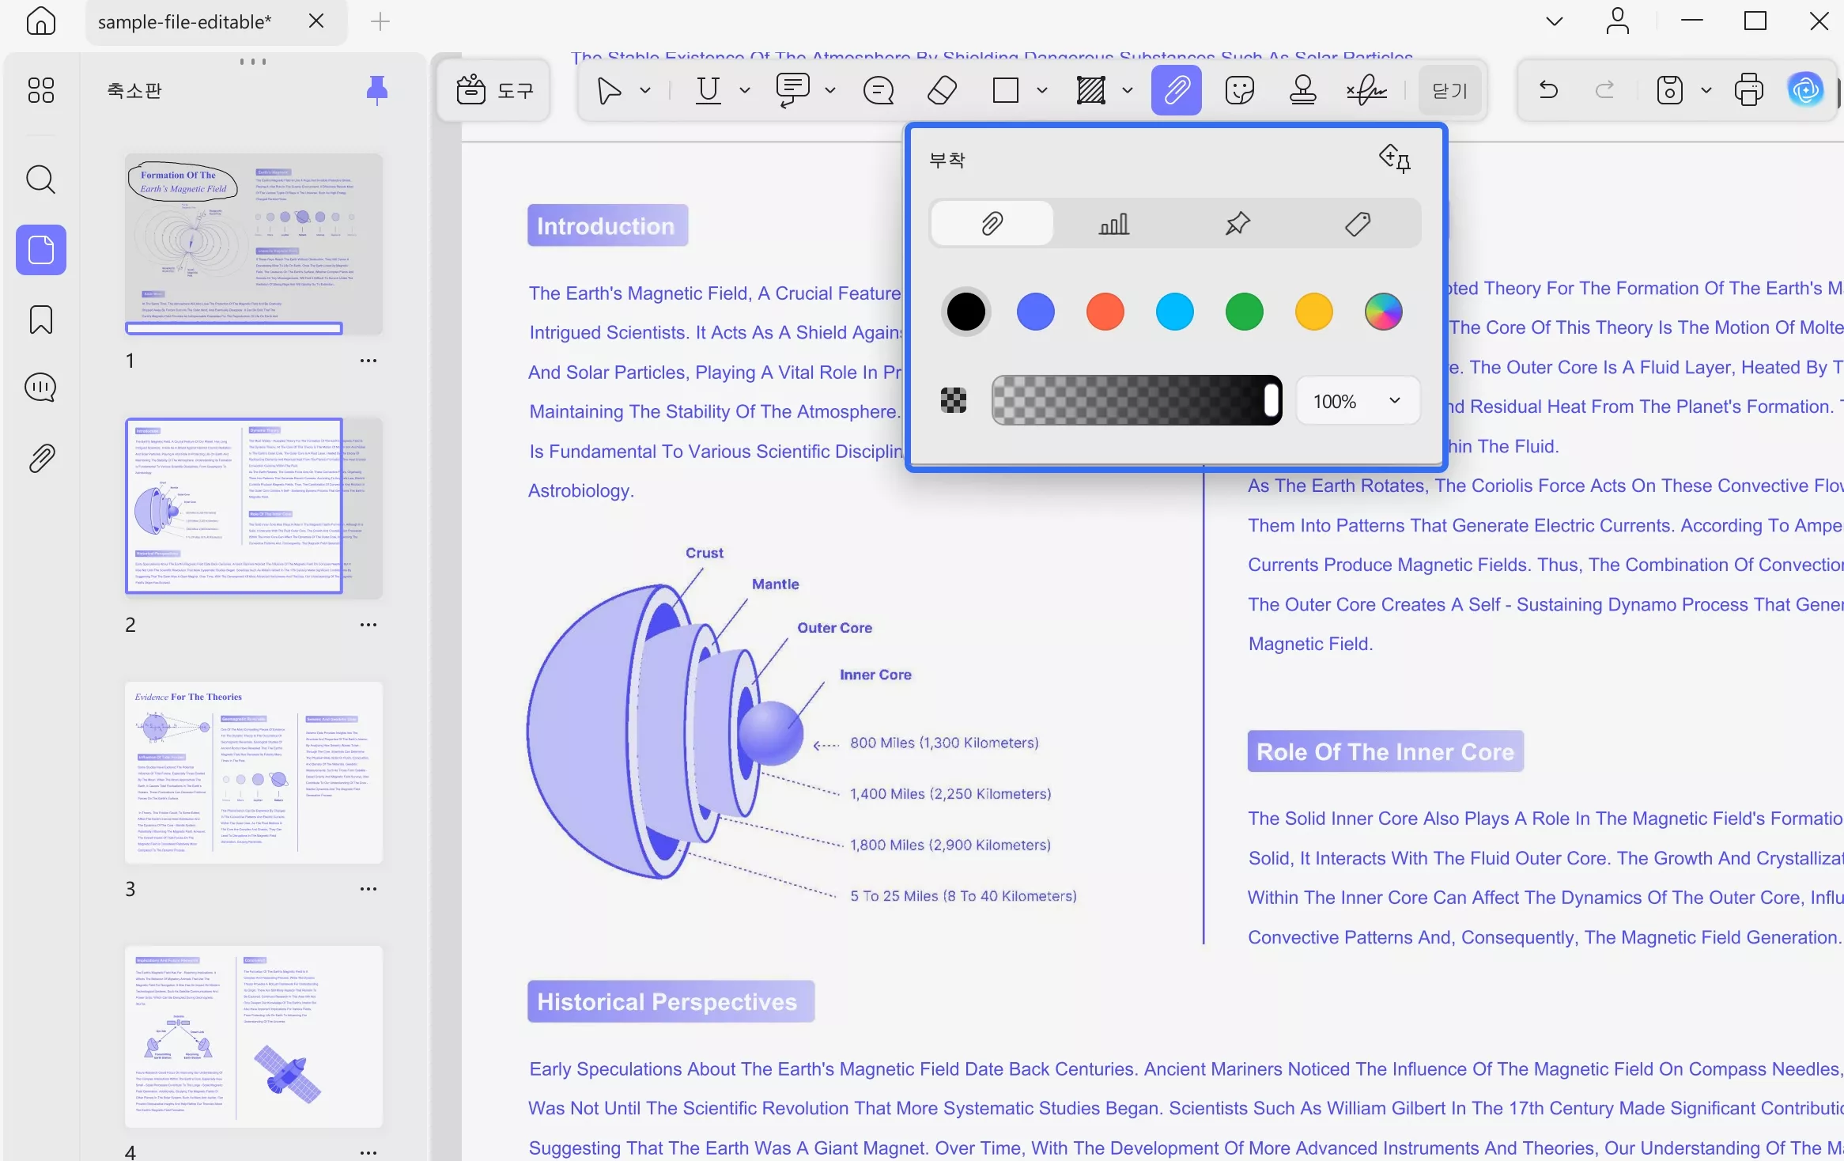Open the comments sidebar panel
The image size is (1844, 1161).
[41, 388]
